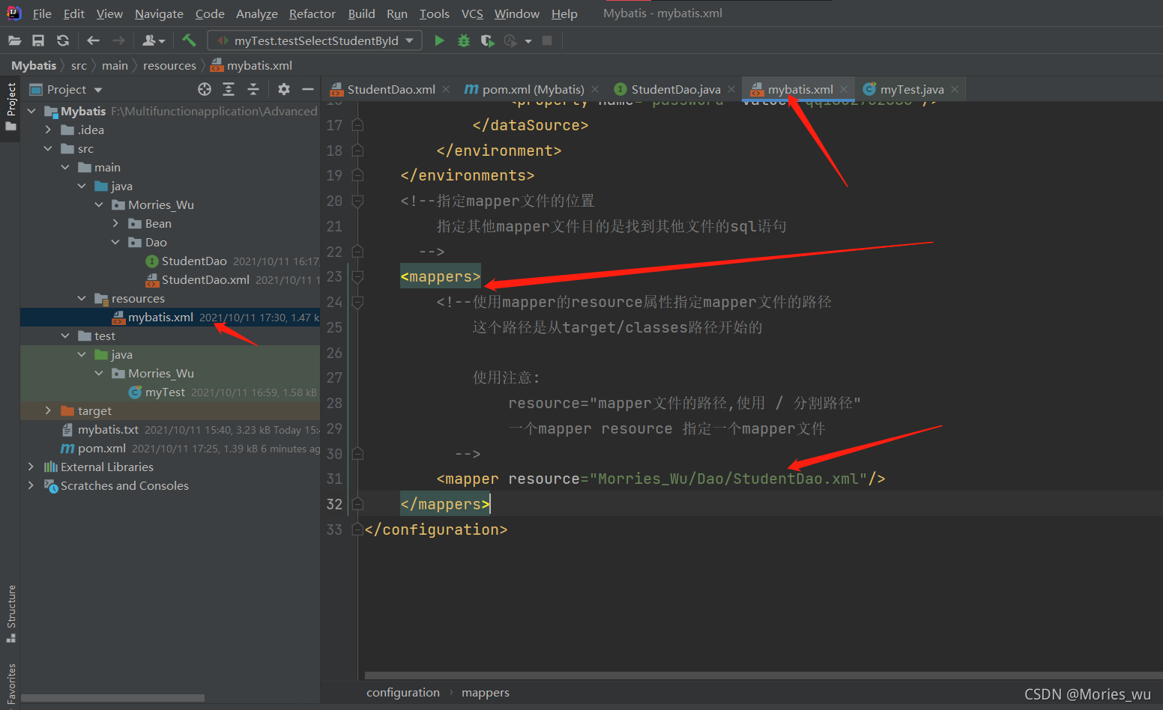Screen dimensions: 1163x710
Task: Select the Debug (bug) icon
Action: pos(463,40)
